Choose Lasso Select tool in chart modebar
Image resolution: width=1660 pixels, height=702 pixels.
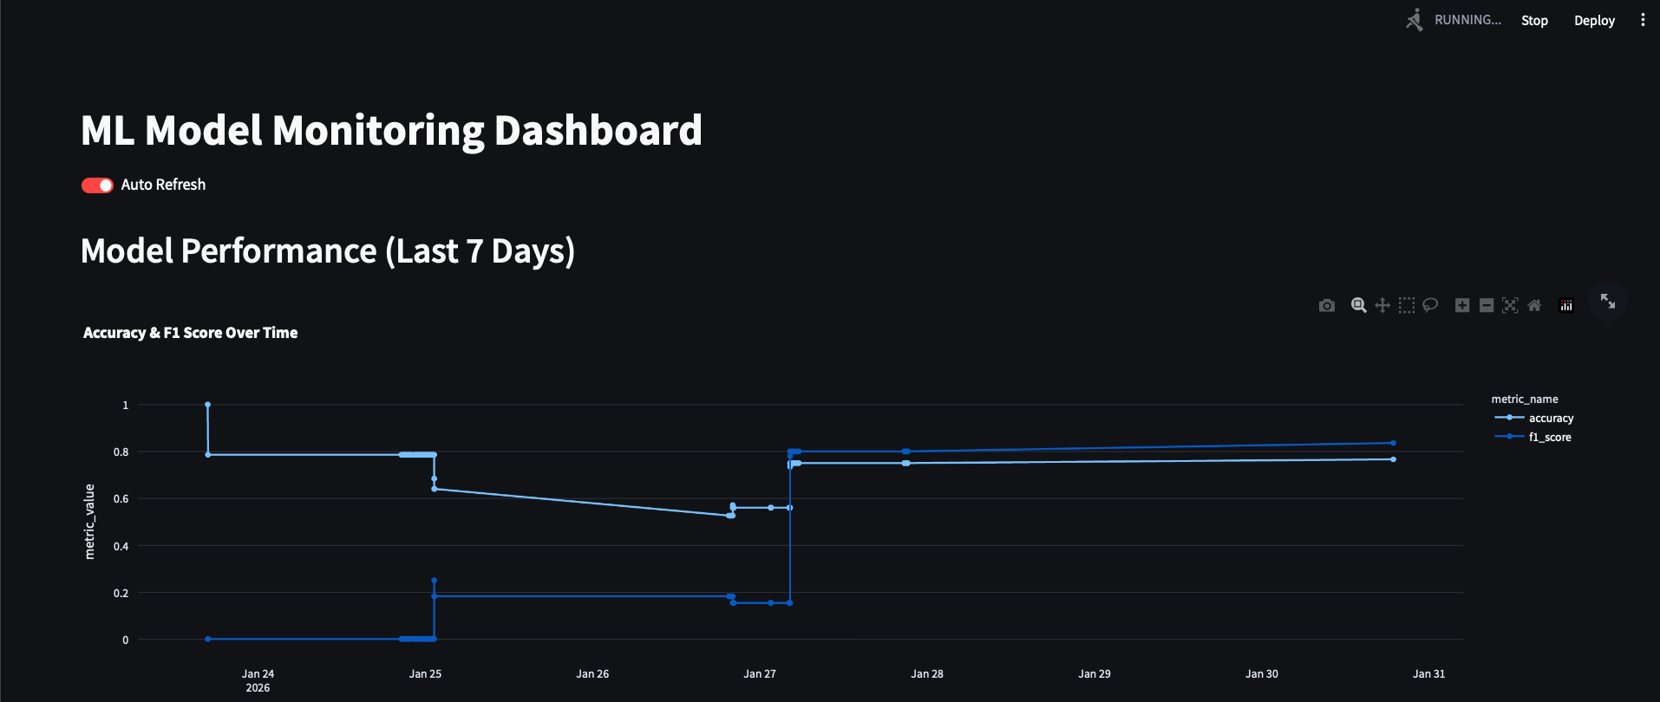click(1430, 305)
